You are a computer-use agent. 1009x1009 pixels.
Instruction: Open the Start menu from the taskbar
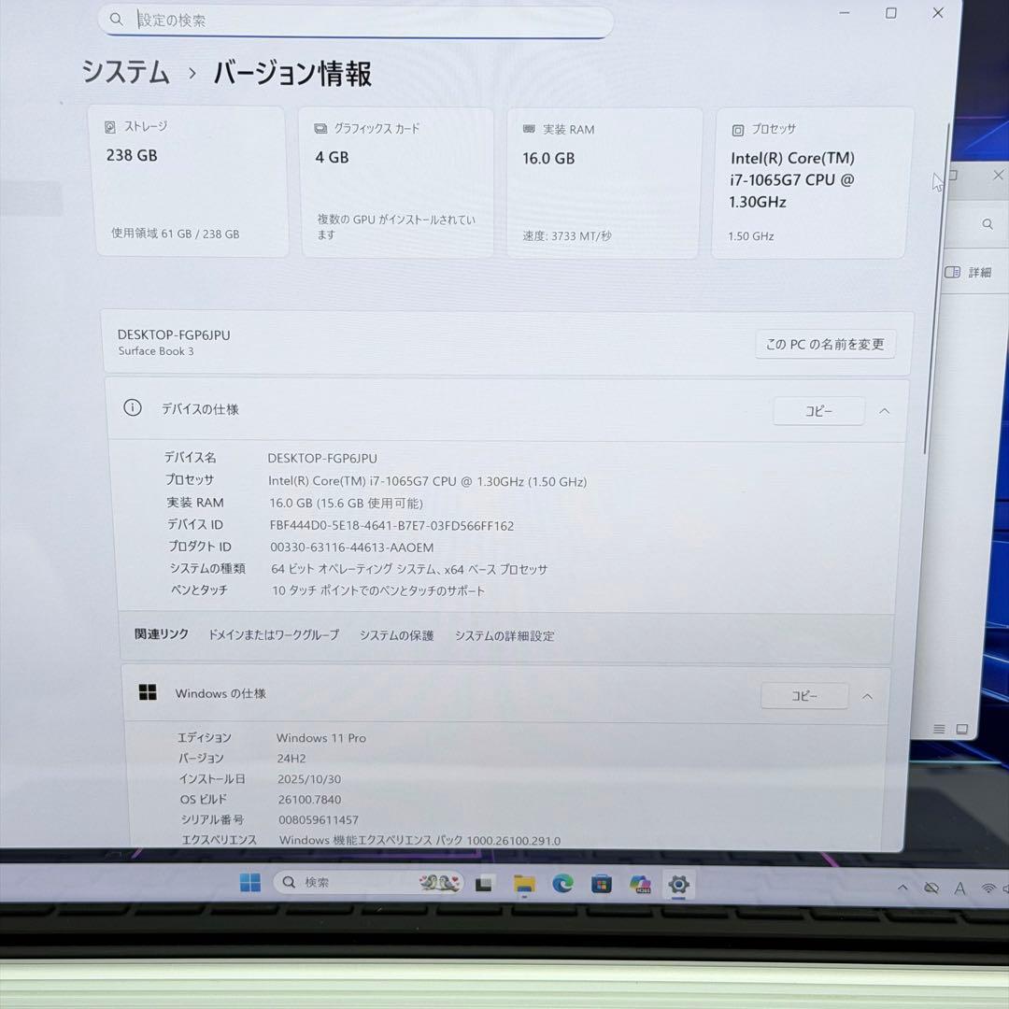(249, 882)
